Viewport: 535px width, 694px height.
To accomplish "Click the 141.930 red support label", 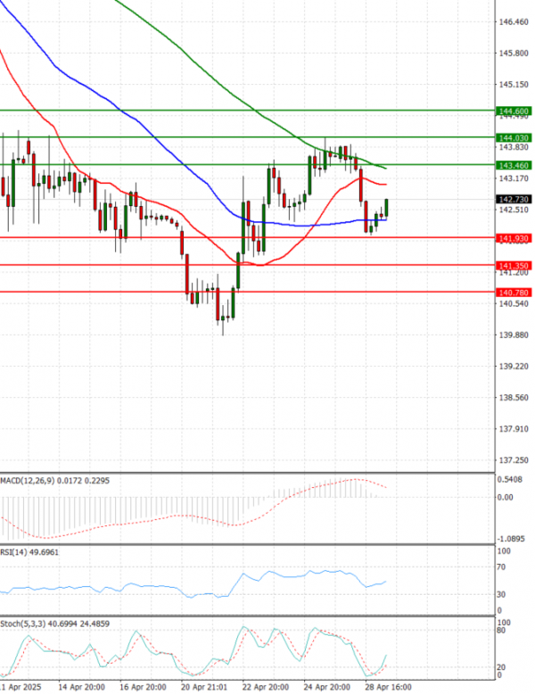I will pos(514,238).
